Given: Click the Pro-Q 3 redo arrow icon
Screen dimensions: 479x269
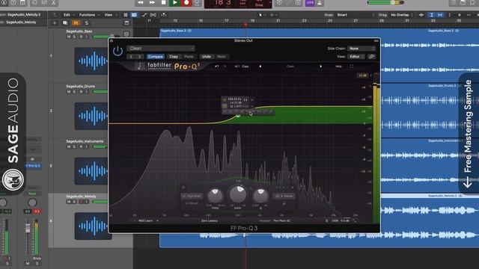Looking at the screenshot, I should coord(225,67).
